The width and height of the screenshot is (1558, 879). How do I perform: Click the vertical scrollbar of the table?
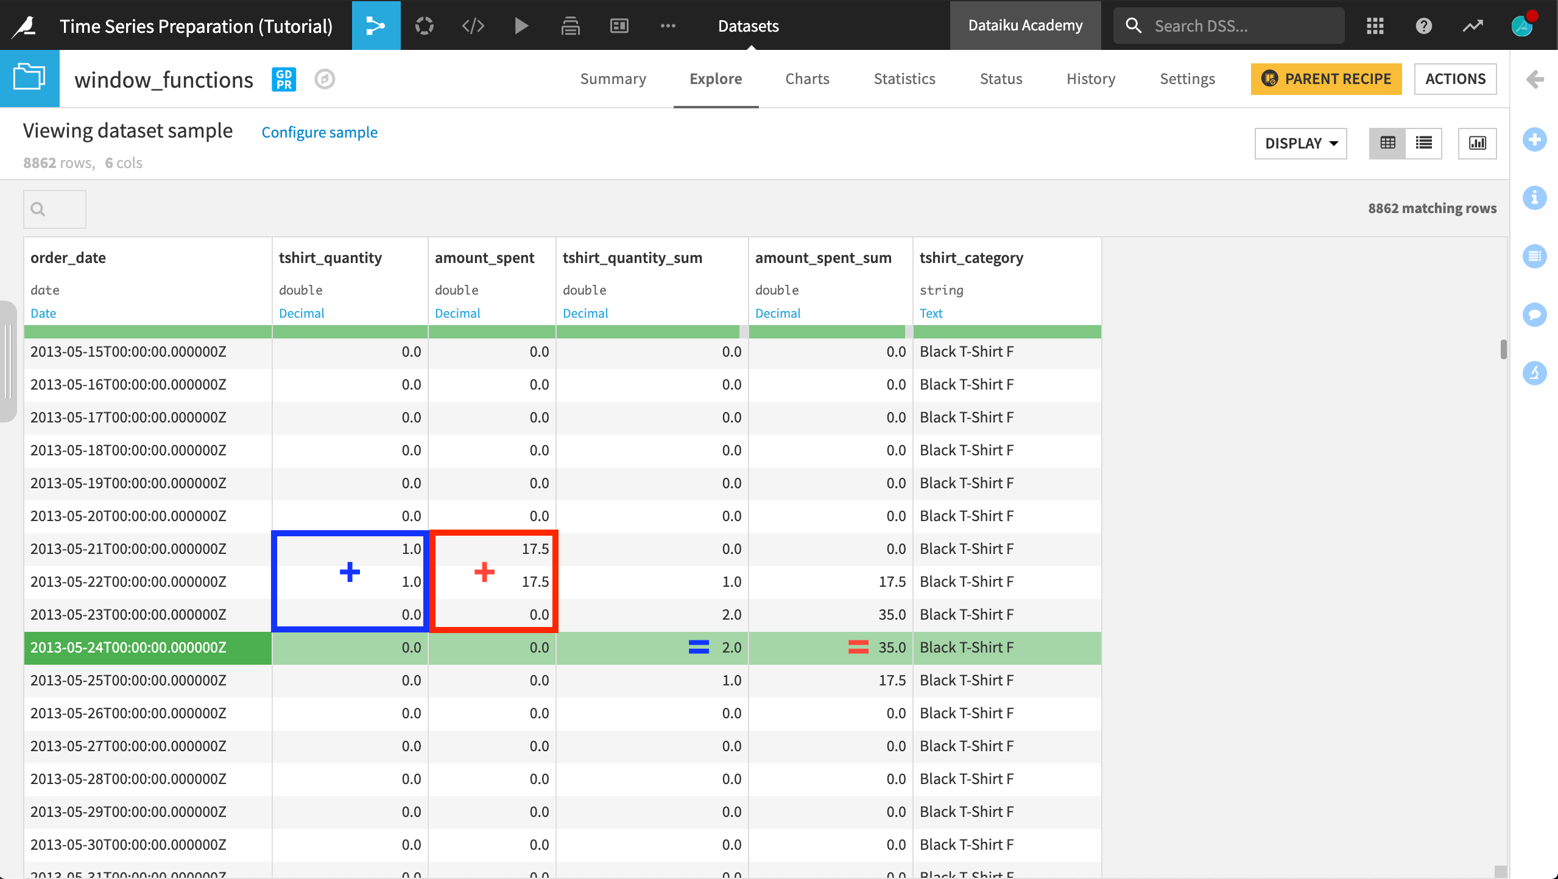pyautogui.click(x=1503, y=349)
